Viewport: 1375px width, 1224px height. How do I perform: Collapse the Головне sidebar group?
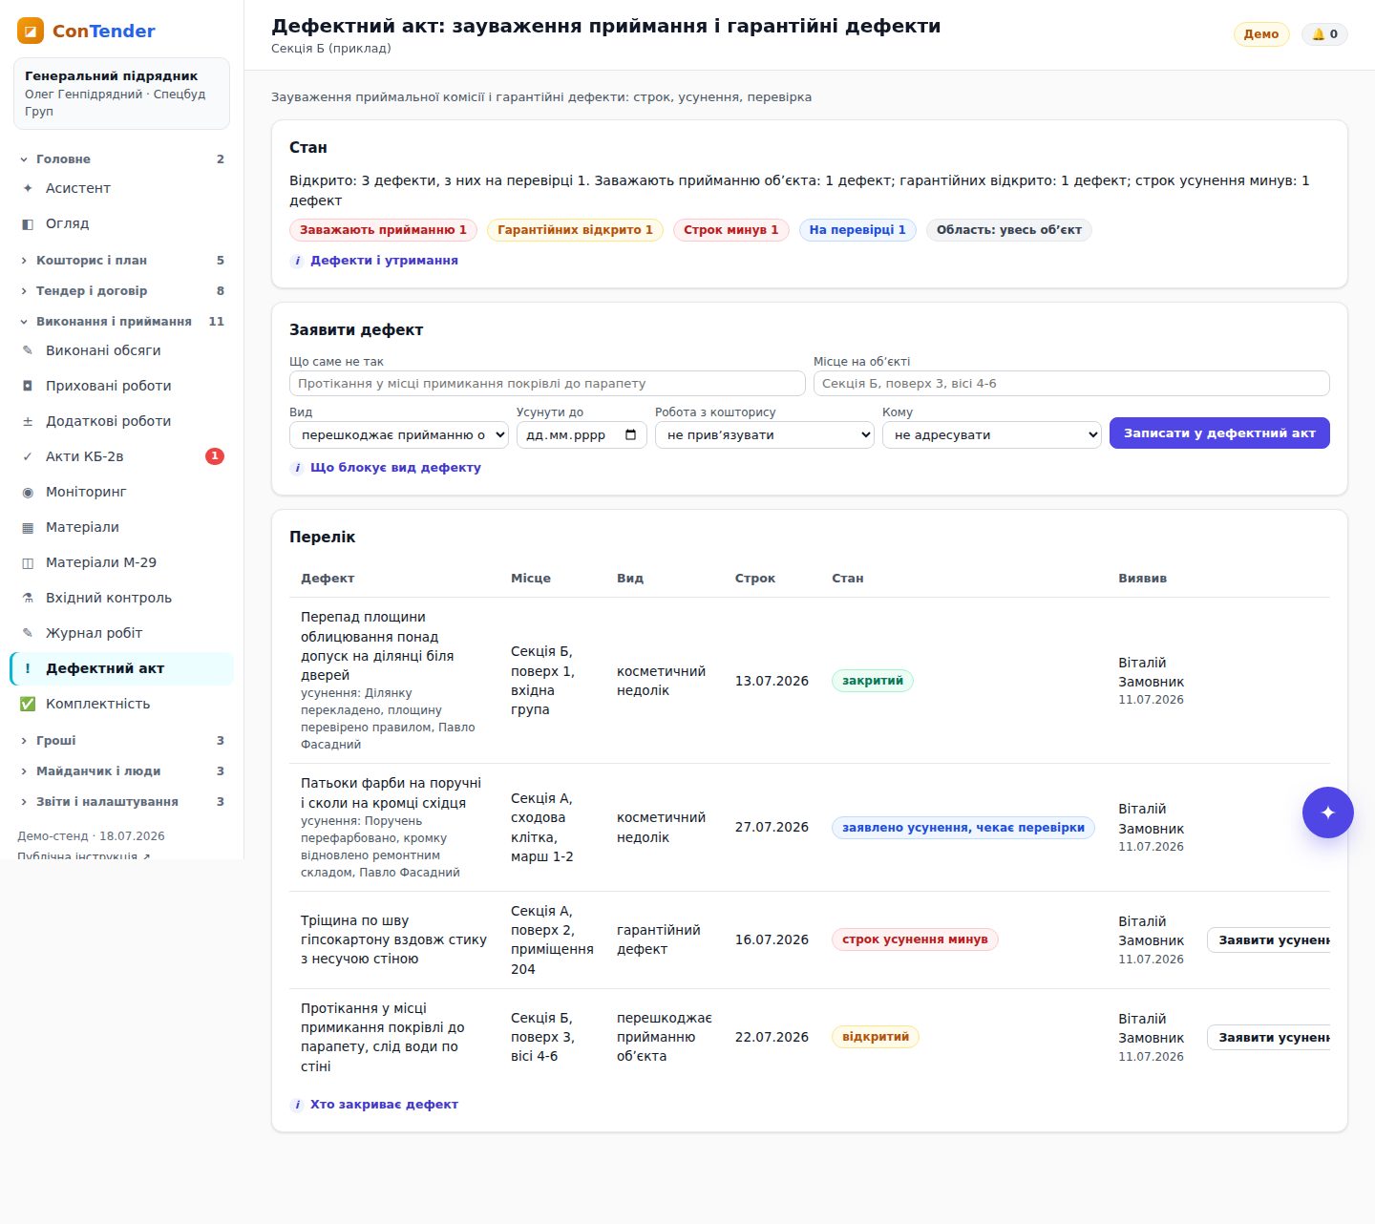[x=121, y=159]
